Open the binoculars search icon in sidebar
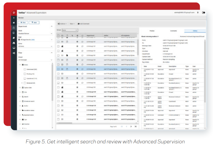The image size is (213, 148). (14, 43)
